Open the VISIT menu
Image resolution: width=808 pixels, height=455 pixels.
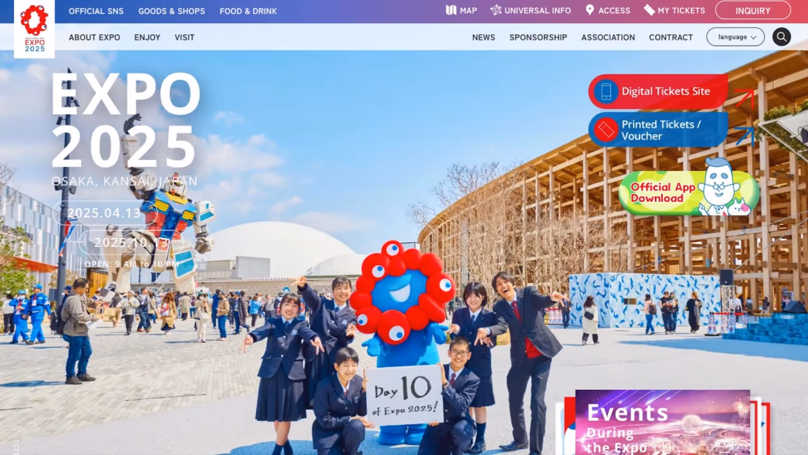coord(184,37)
